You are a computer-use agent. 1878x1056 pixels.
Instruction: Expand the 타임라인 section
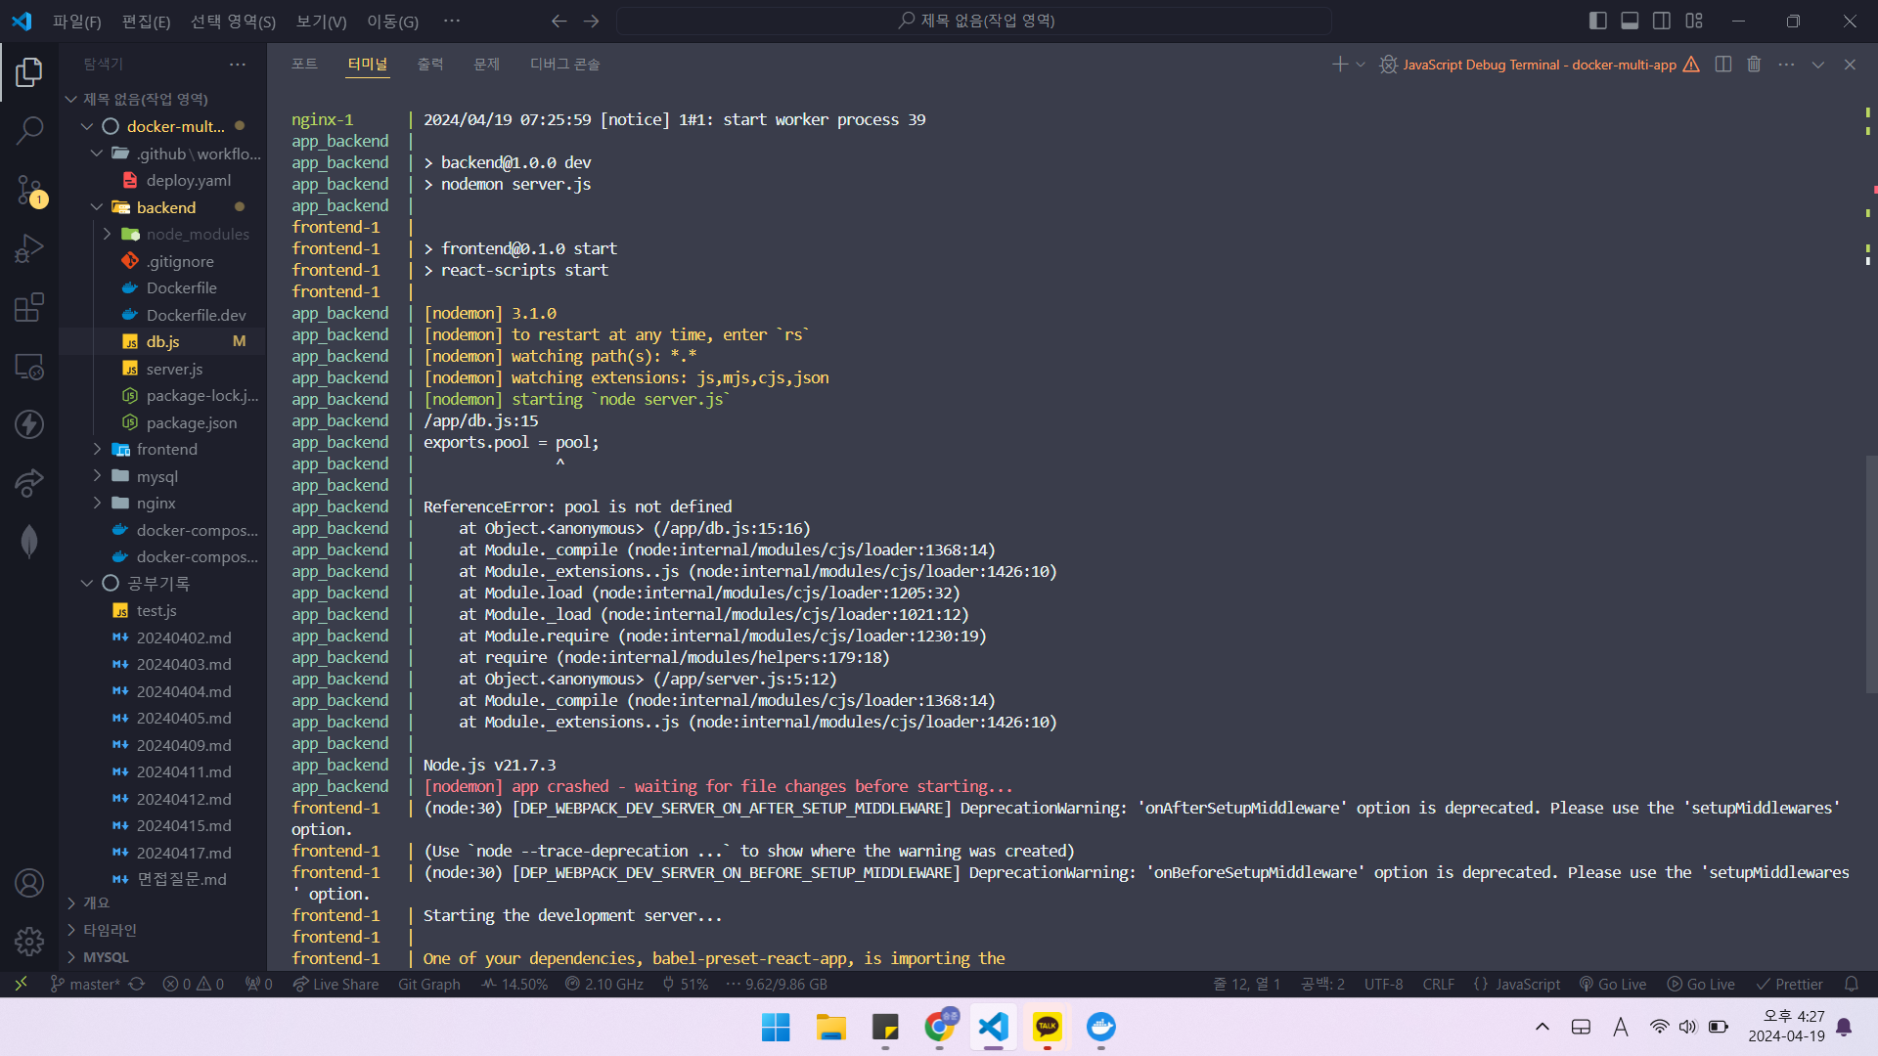coord(109,930)
